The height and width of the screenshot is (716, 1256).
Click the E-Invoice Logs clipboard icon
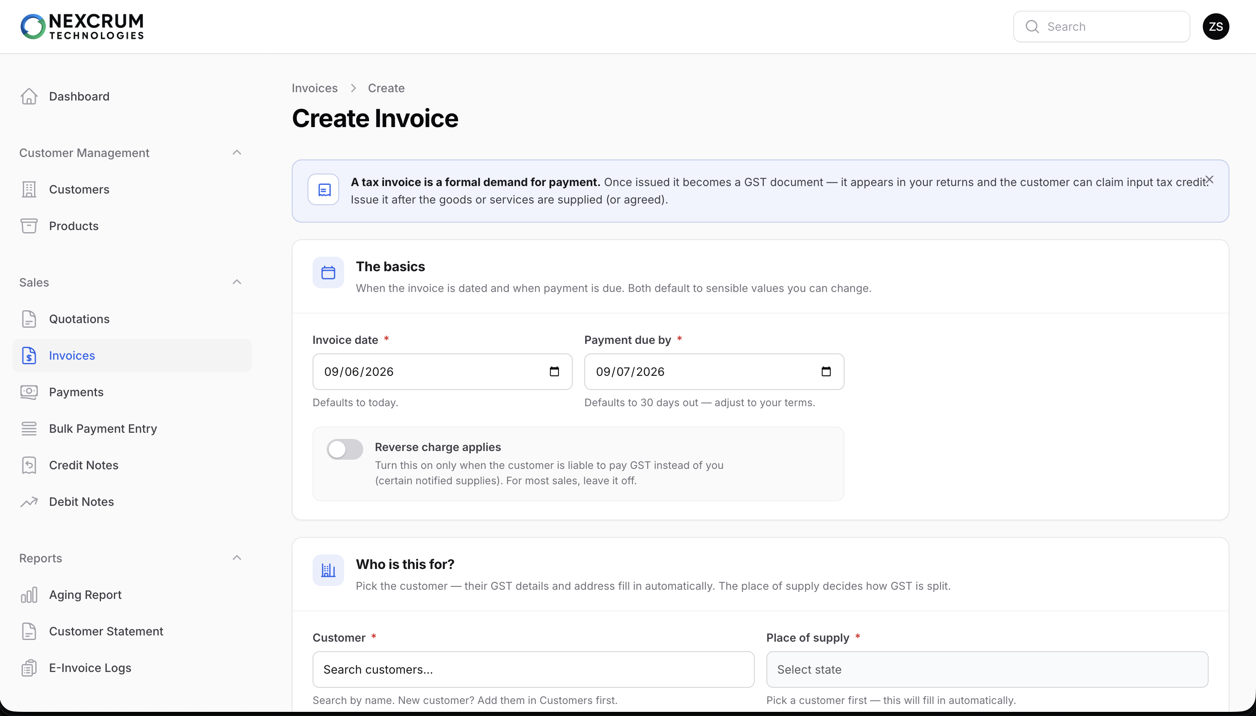point(29,668)
